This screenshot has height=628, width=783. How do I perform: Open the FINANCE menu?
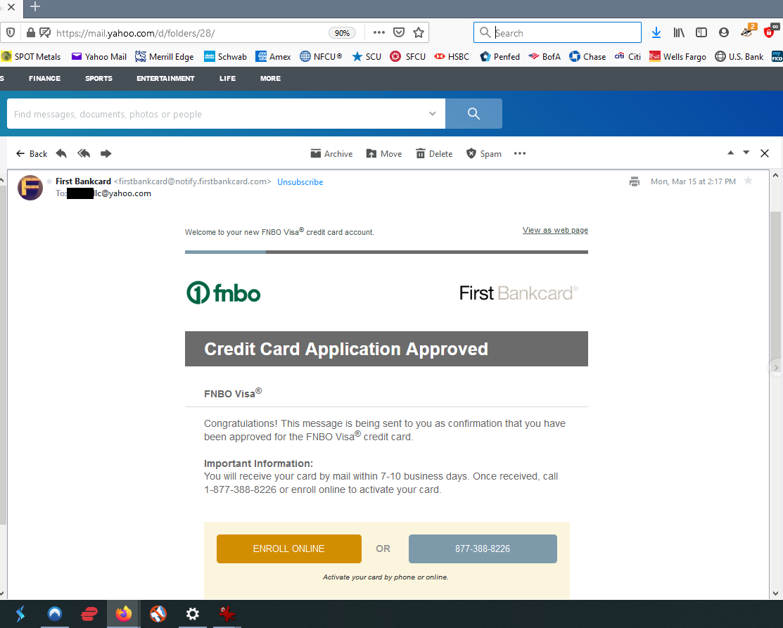44,78
